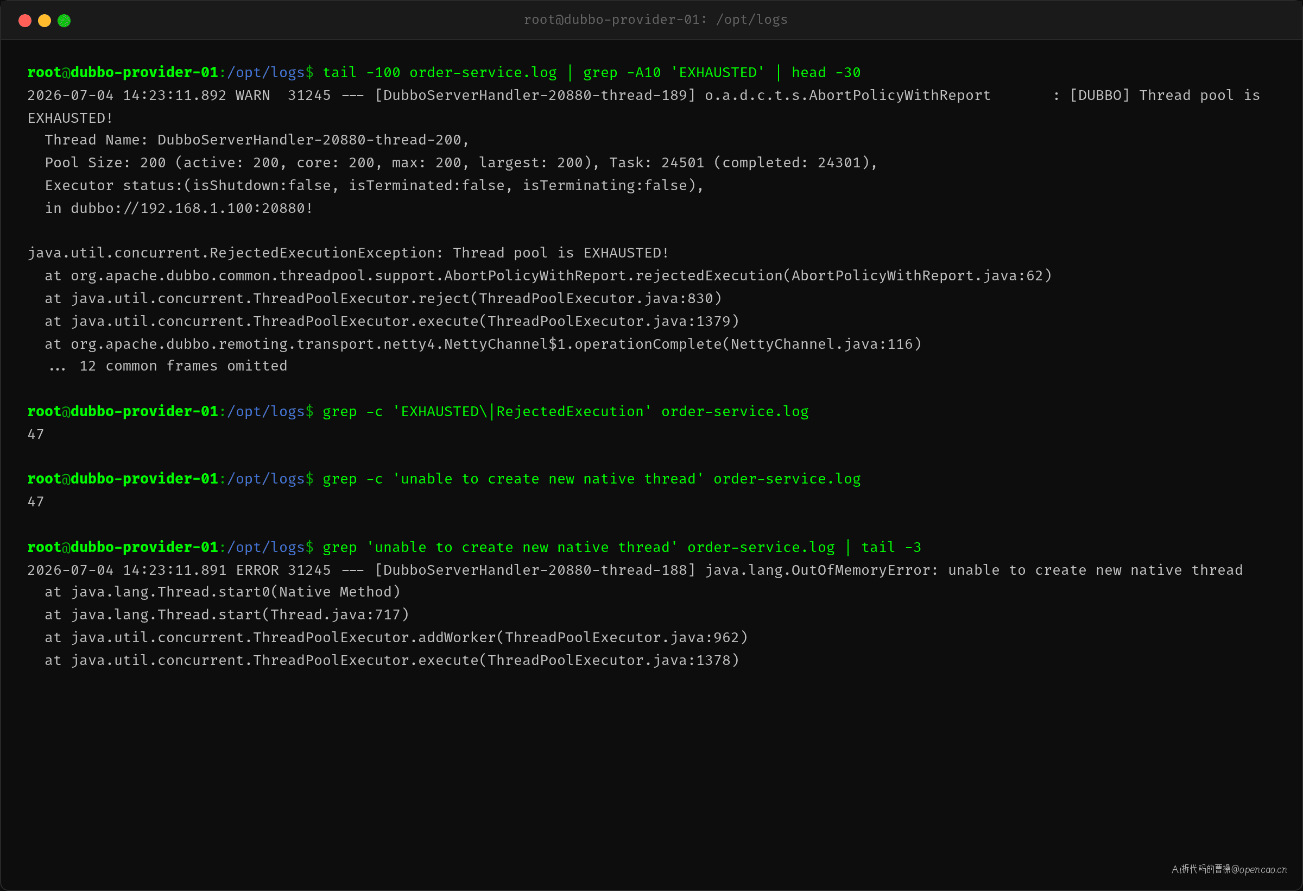Click the yellow minimize window button
Screen dimensions: 1303x891
(45, 21)
